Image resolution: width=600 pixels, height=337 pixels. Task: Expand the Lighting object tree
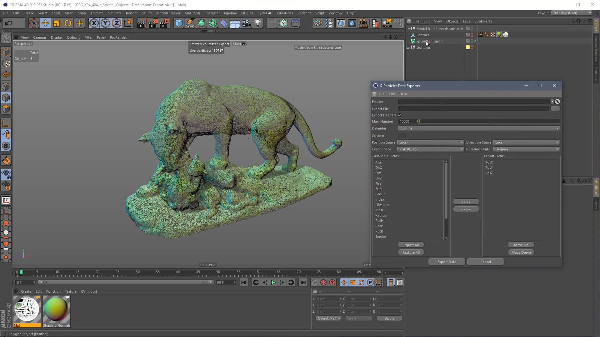[x=408, y=47]
